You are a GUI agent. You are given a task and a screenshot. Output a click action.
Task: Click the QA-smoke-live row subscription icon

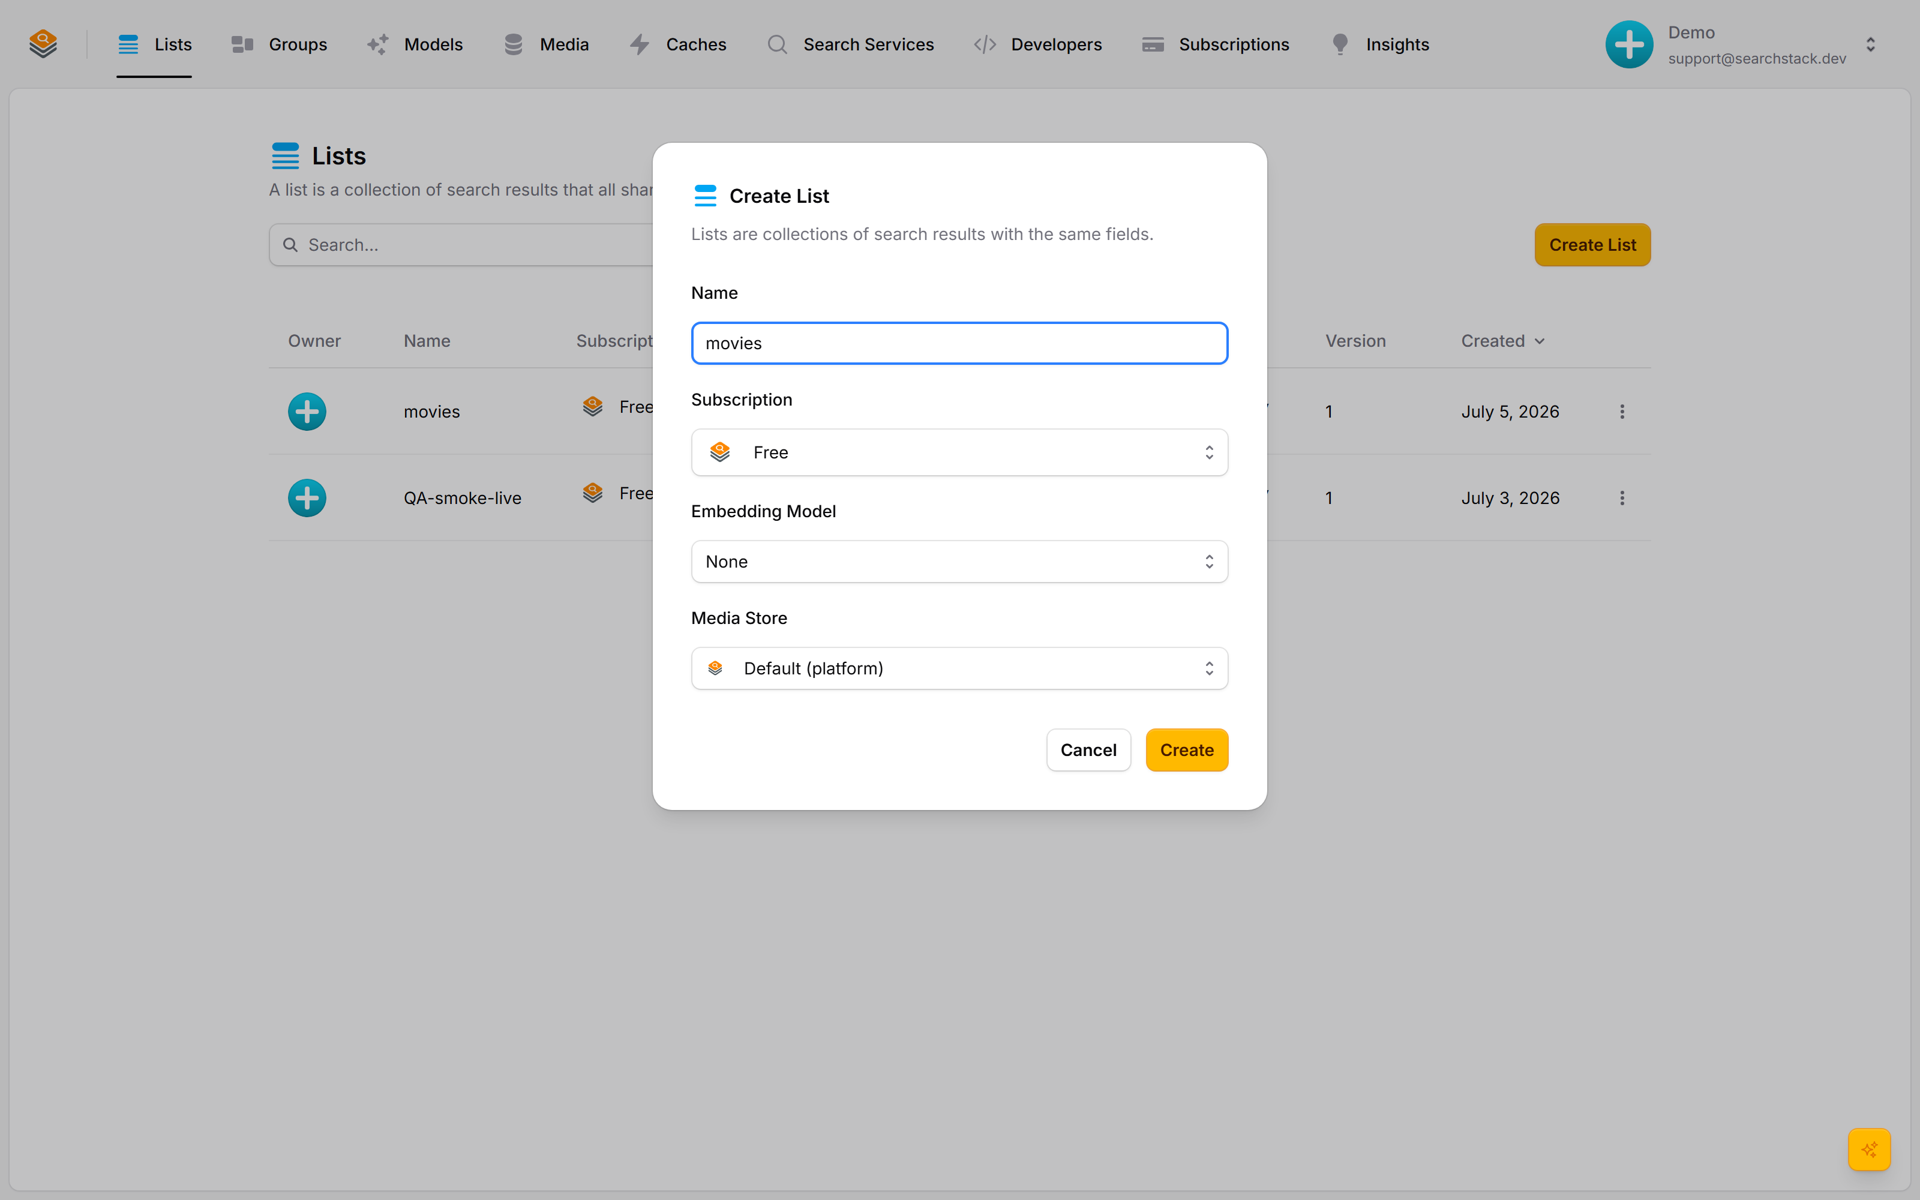(593, 493)
